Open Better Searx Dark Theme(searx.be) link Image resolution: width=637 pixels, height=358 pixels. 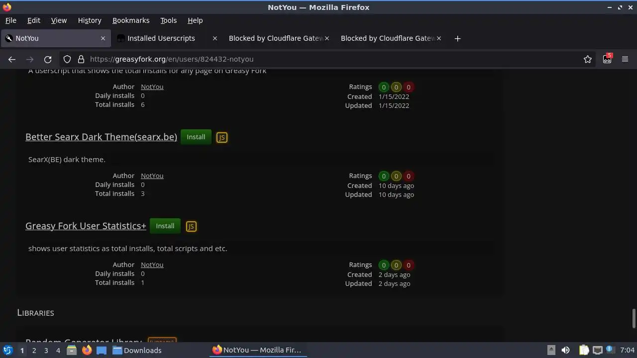[101, 137]
